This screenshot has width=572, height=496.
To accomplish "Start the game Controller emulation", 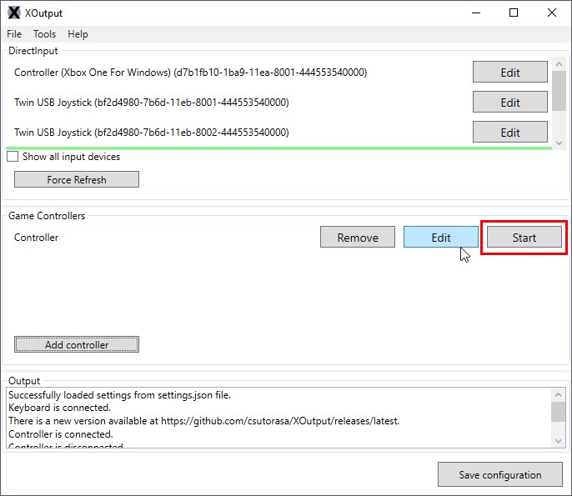I will coord(524,237).
